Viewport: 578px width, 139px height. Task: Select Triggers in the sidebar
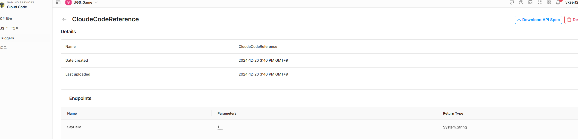point(7,38)
